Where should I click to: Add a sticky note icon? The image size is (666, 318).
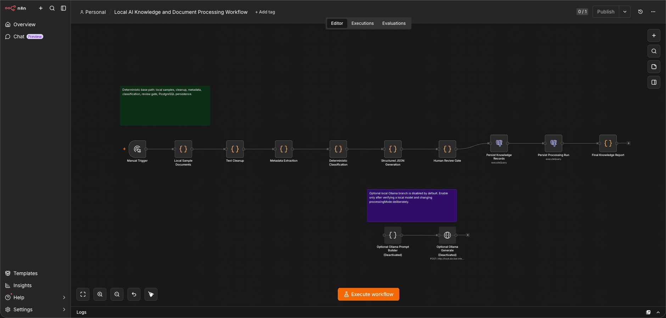tap(654, 67)
